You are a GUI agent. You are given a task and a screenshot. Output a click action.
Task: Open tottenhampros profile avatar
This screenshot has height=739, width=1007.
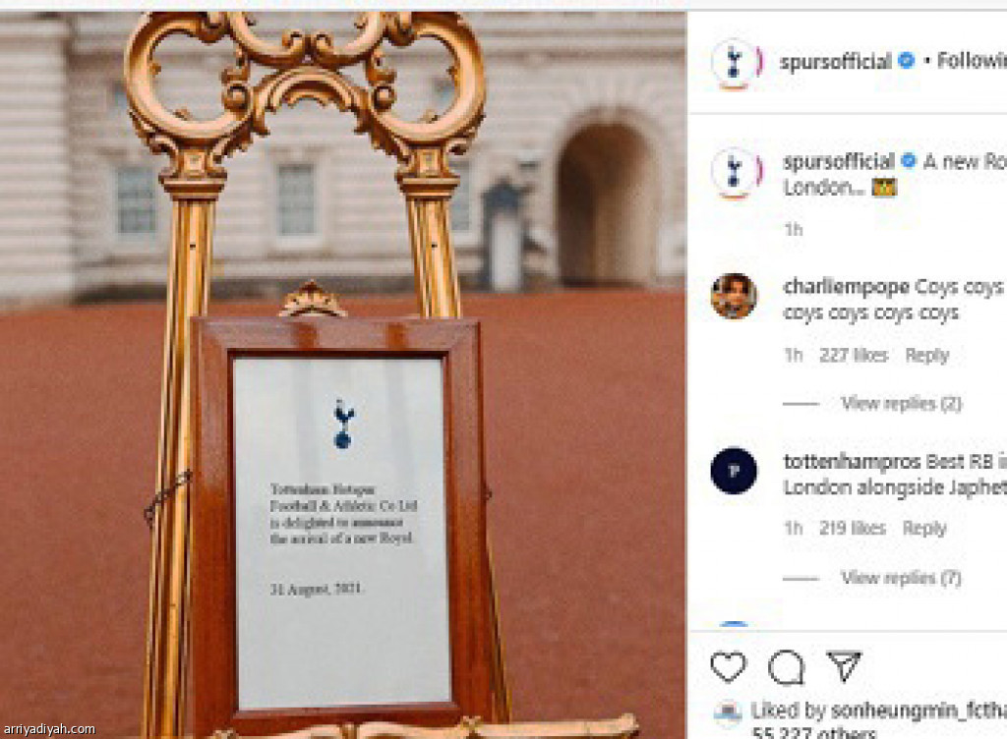click(734, 470)
